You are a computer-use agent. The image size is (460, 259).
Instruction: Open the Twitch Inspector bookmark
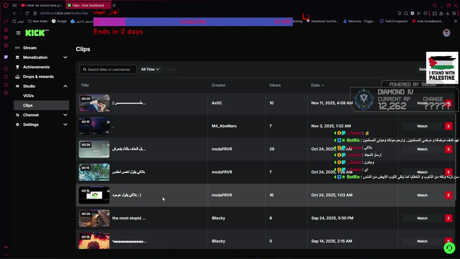tap(394, 21)
